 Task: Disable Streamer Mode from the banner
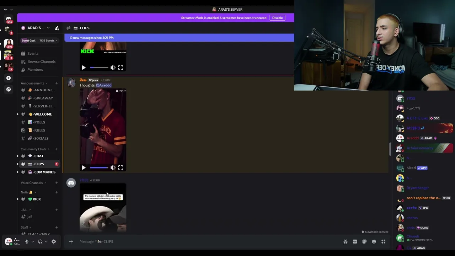(277, 18)
